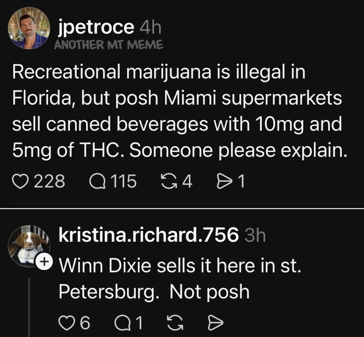Open replies via jpetroce's comment bubble icon
Image resolution: width=364 pixels, height=337 pixels.
point(97,182)
